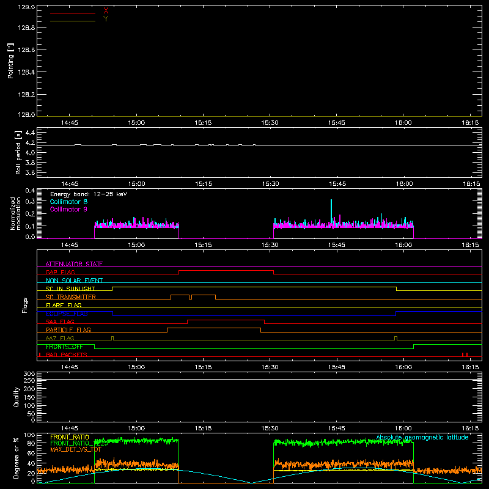489x489 pixels.
Task: Click the 'Degrees or %' axis title
Action: coord(16,458)
